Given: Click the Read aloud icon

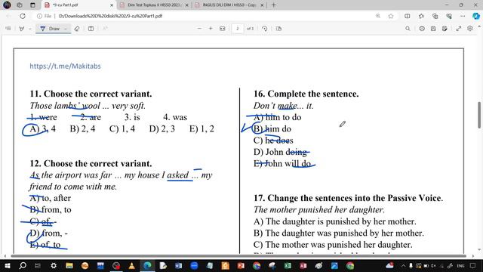Looking at the screenshot, I should pyautogui.click(x=105, y=29).
